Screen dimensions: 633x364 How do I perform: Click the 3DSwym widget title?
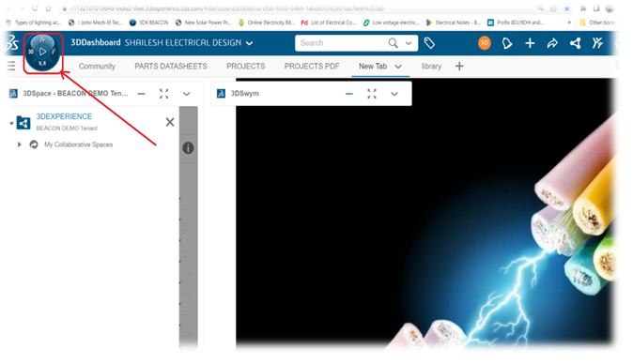tap(244, 94)
